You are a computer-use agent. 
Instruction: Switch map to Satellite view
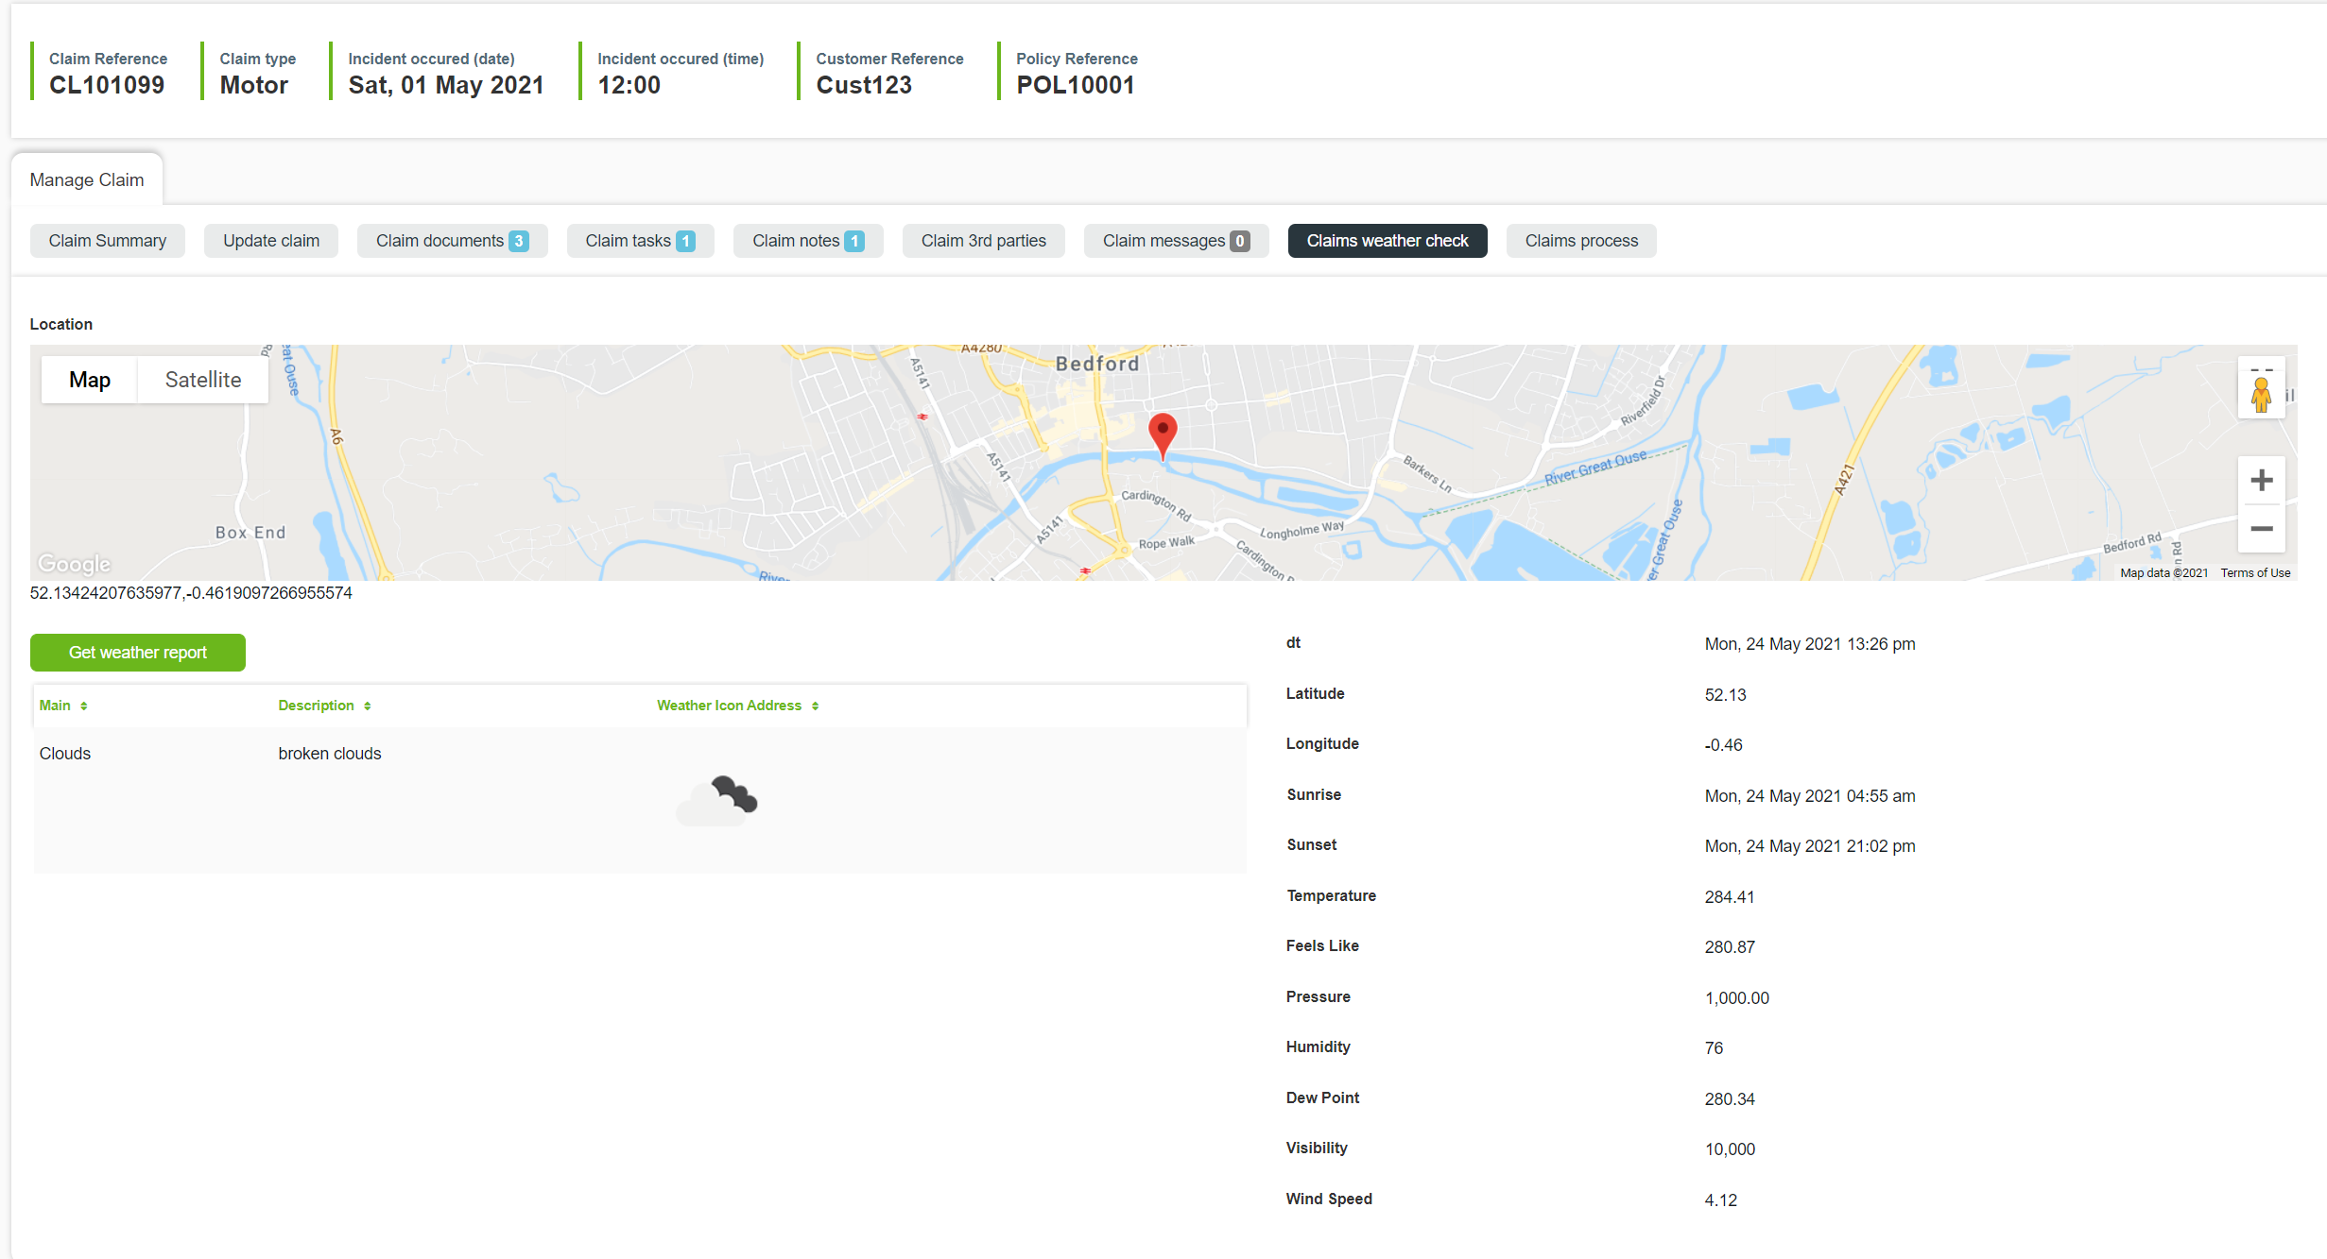click(202, 380)
